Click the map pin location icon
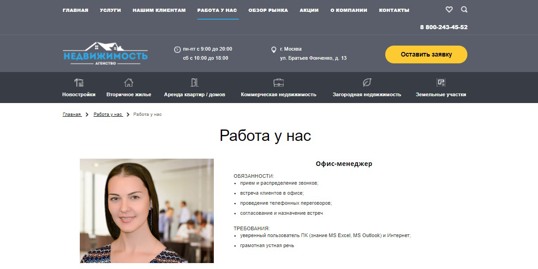 [274, 49]
